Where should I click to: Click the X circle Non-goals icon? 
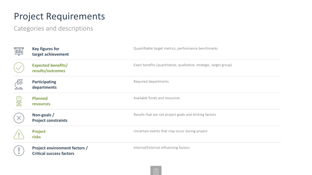[19, 118]
